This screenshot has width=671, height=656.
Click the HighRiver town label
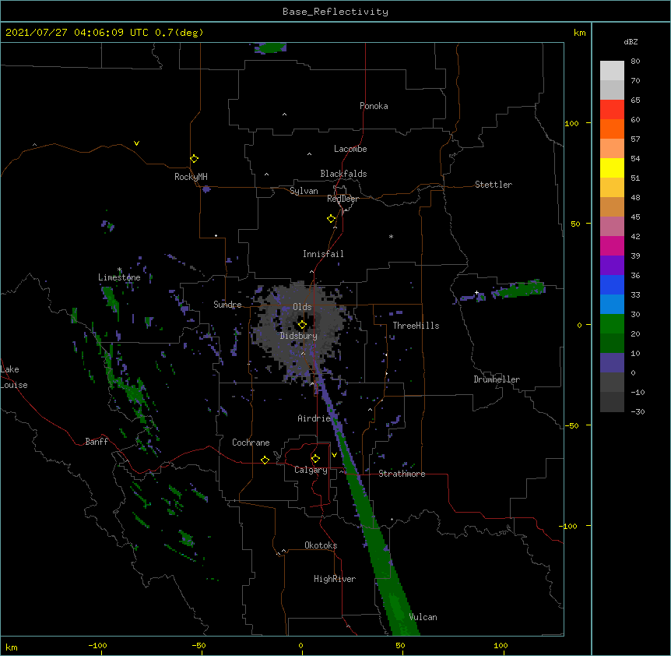335,579
